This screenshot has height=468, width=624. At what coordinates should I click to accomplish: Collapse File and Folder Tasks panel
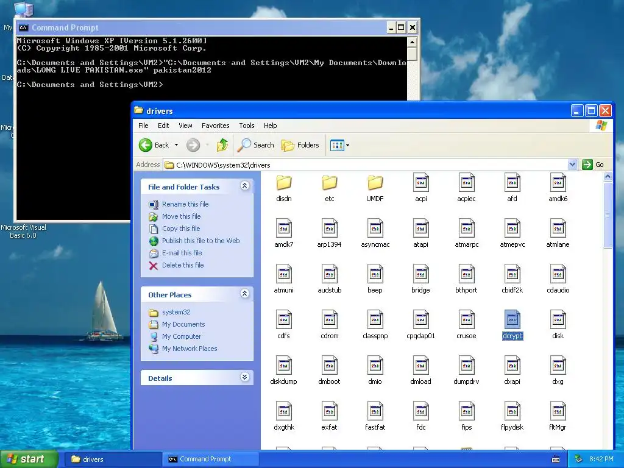[x=245, y=185]
